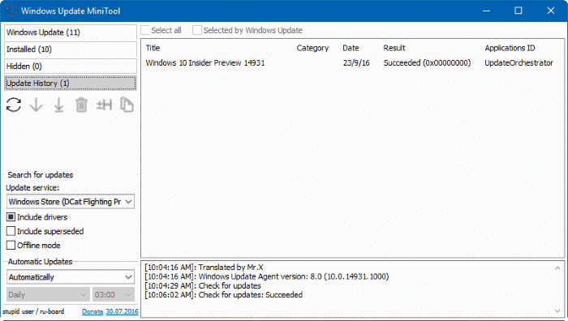This screenshot has height=321, width=568.
Task: Enable the Include superseded checkbox
Action: 11,231
